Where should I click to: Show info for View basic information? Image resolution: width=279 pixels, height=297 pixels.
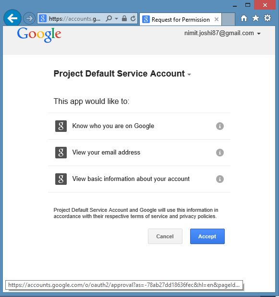[220, 179]
